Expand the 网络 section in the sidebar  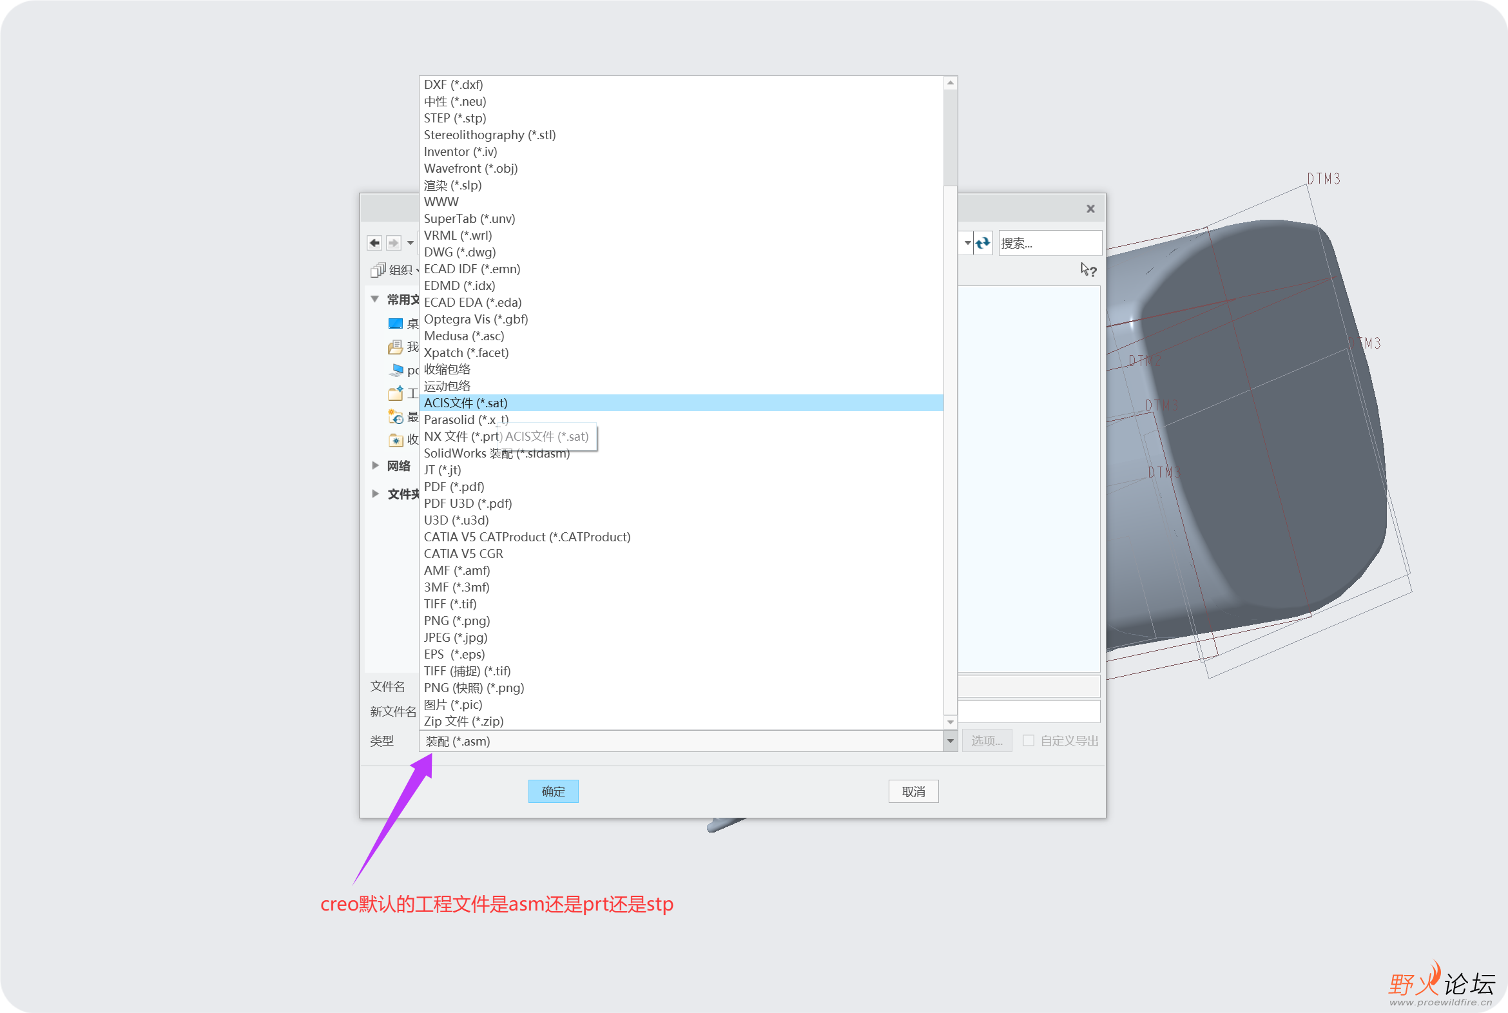[x=376, y=465]
